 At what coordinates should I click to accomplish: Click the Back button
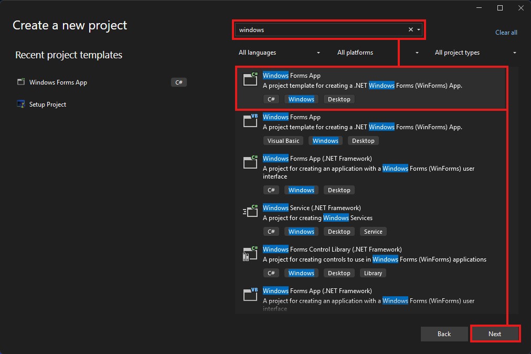444,334
